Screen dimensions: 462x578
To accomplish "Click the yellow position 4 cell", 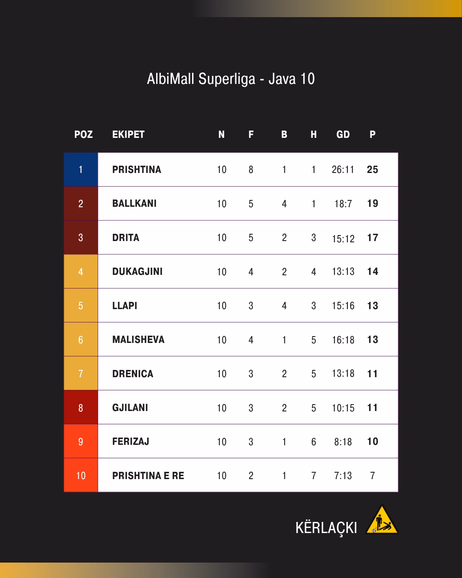I will tap(81, 271).
